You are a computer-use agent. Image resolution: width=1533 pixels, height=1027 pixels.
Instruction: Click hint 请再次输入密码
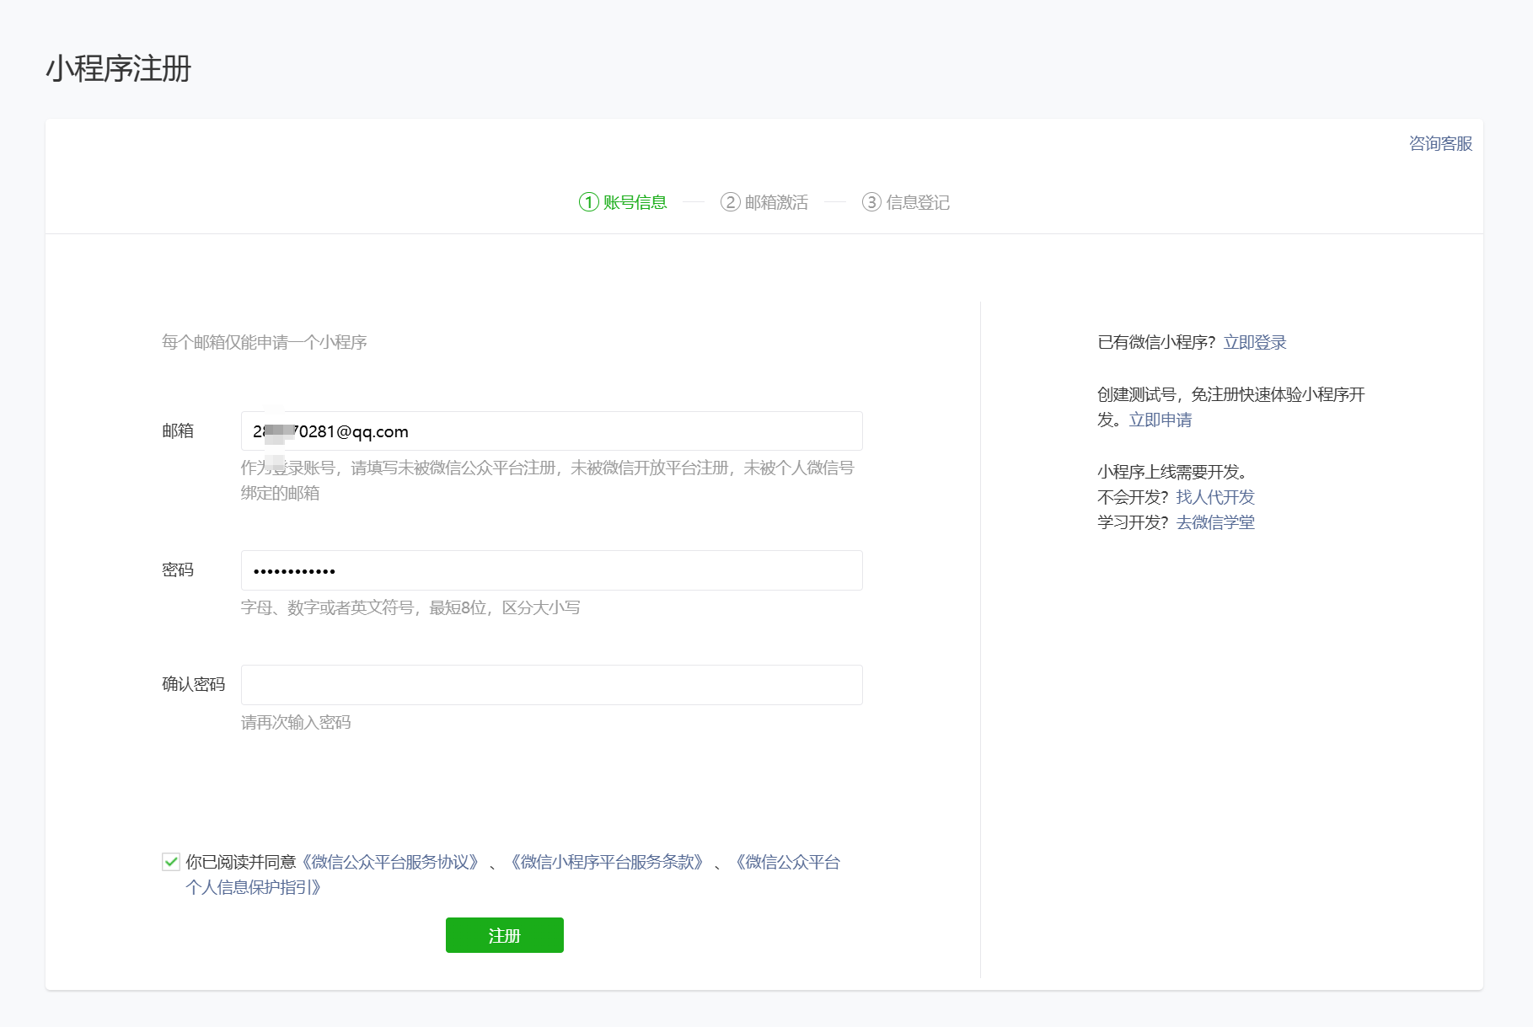tap(296, 722)
